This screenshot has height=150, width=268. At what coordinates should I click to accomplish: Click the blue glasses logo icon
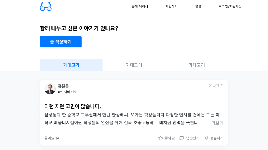(x=46, y=6)
